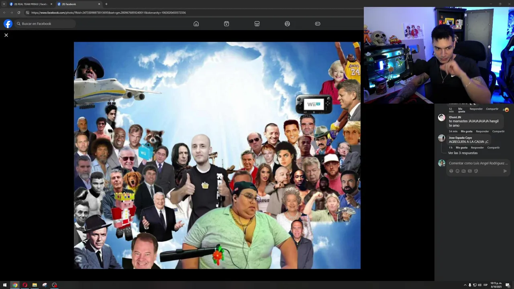Viewport: 514px width, 289px height.
Task: Share the IDomi JN comment with Compartir
Action: (x=498, y=131)
